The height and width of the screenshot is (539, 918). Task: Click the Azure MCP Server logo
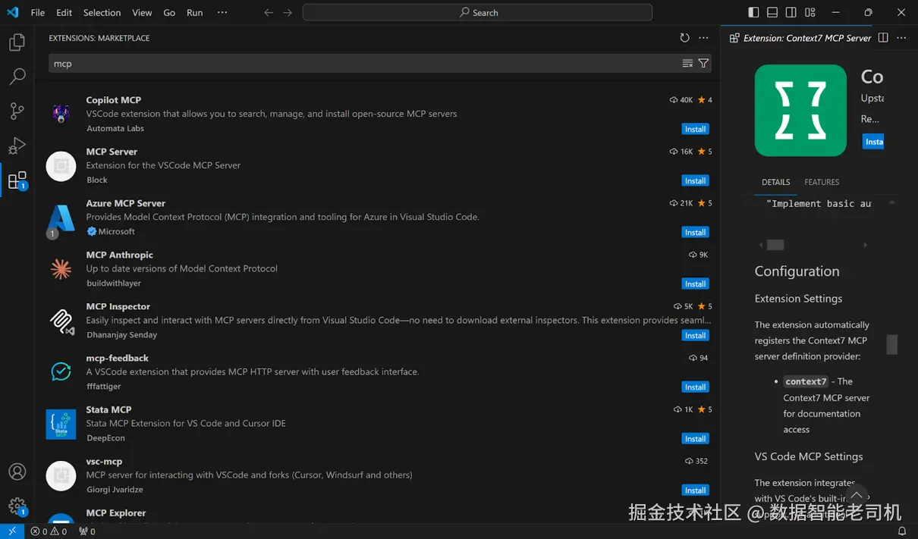(x=61, y=218)
